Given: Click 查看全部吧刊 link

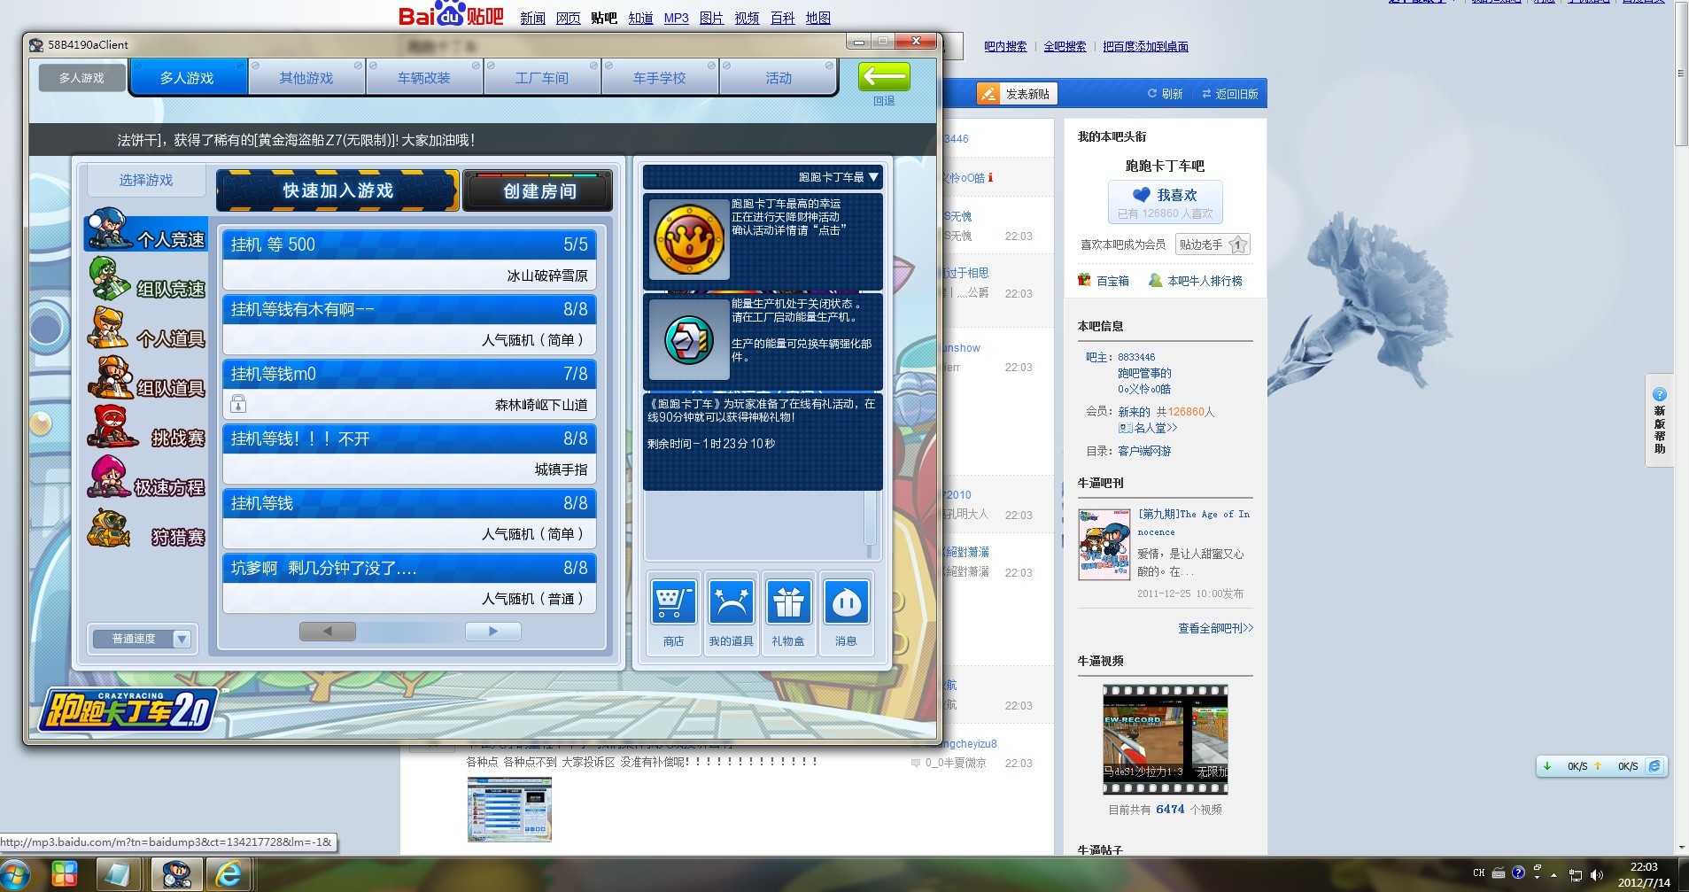Looking at the screenshot, I should click(x=1215, y=628).
